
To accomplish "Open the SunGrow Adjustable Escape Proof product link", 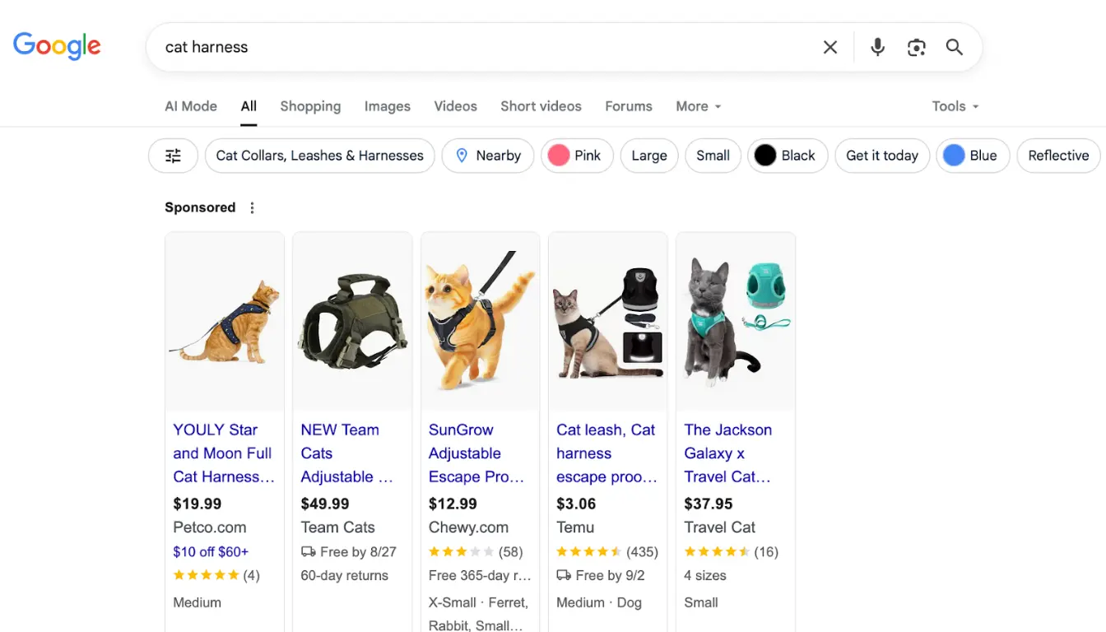I will pyautogui.click(x=477, y=453).
